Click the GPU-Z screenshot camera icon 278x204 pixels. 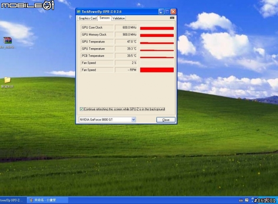pos(172,18)
